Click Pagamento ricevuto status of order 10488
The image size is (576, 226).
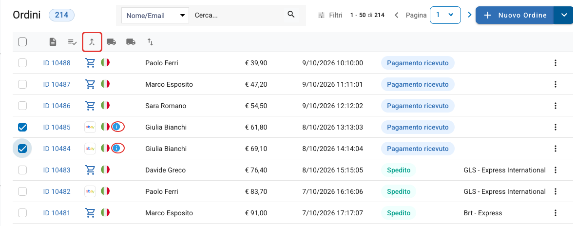[x=418, y=63]
